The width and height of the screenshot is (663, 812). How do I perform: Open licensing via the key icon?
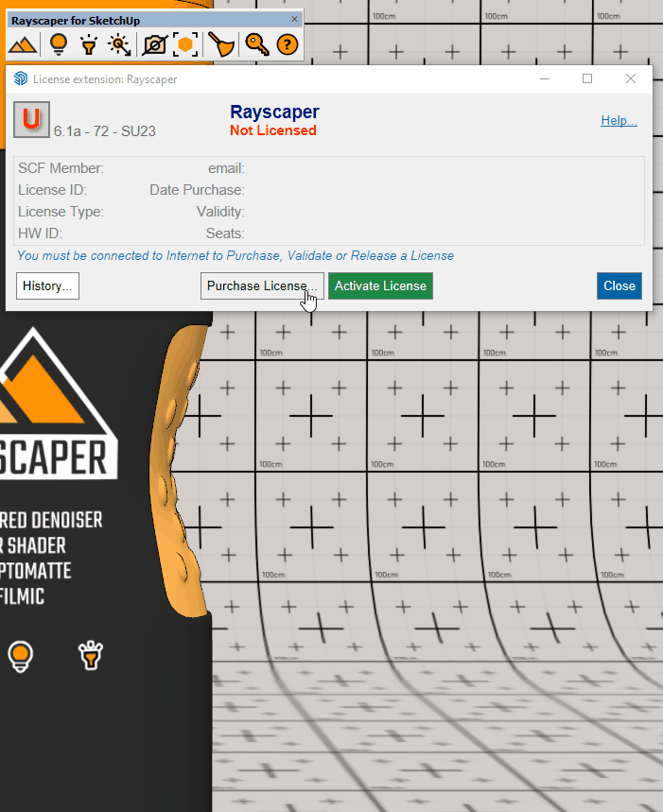tap(257, 44)
